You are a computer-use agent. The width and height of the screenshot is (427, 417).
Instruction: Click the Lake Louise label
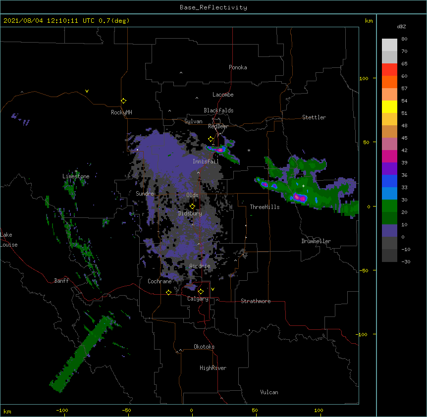click(9, 240)
